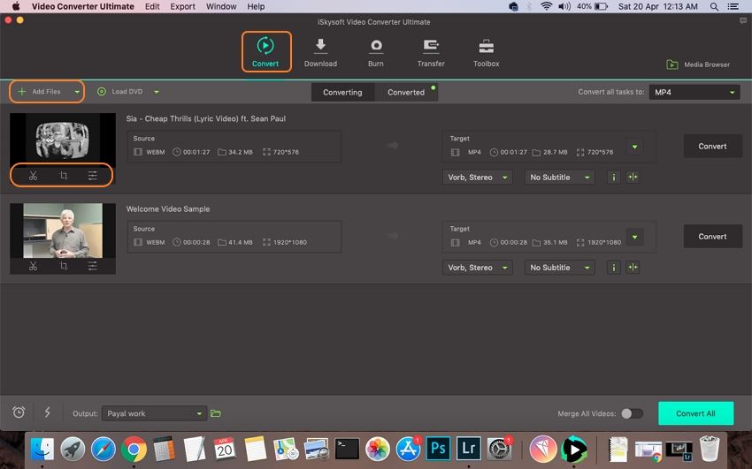Open the Help menu
This screenshot has width=752, height=469.
(x=256, y=7)
